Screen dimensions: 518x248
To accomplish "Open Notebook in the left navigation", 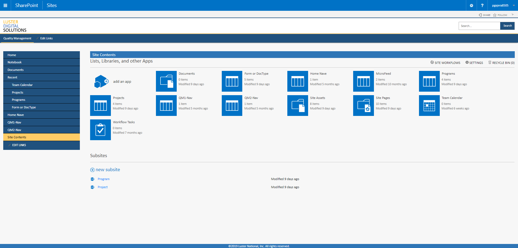I will [42, 62].
